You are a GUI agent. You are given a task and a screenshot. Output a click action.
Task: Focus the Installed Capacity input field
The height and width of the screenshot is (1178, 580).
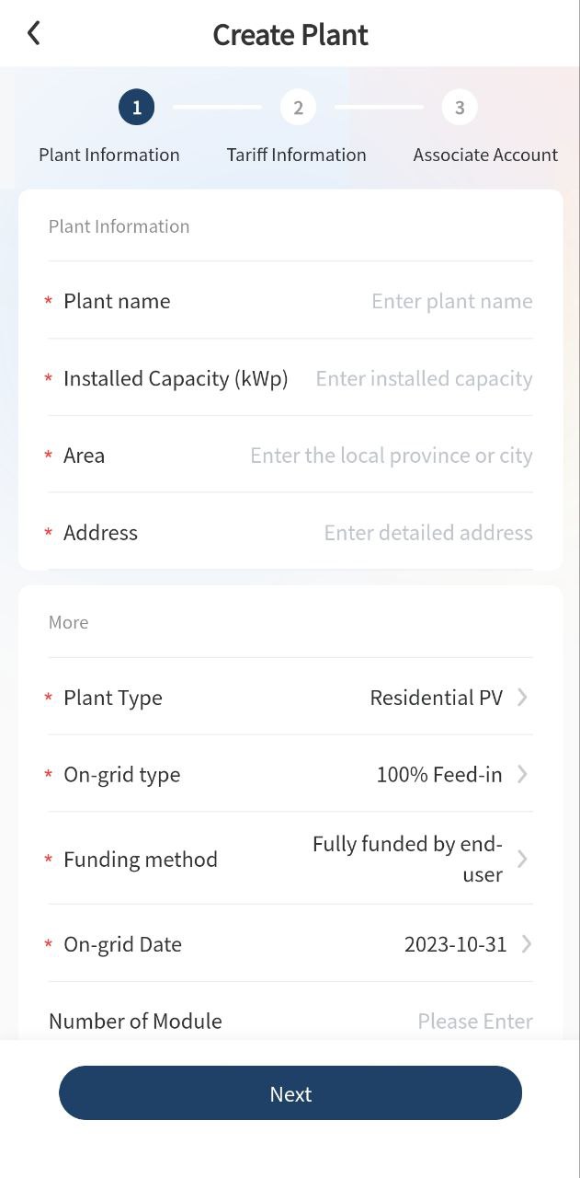click(424, 378)
